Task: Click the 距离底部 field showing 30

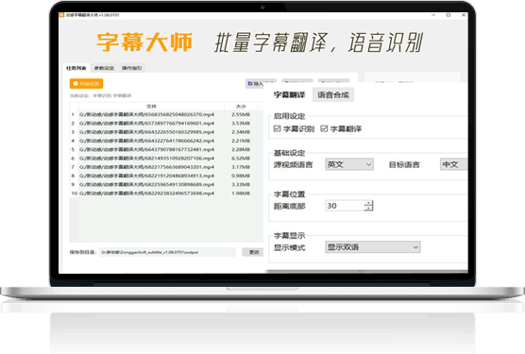Action: [345, 206]
